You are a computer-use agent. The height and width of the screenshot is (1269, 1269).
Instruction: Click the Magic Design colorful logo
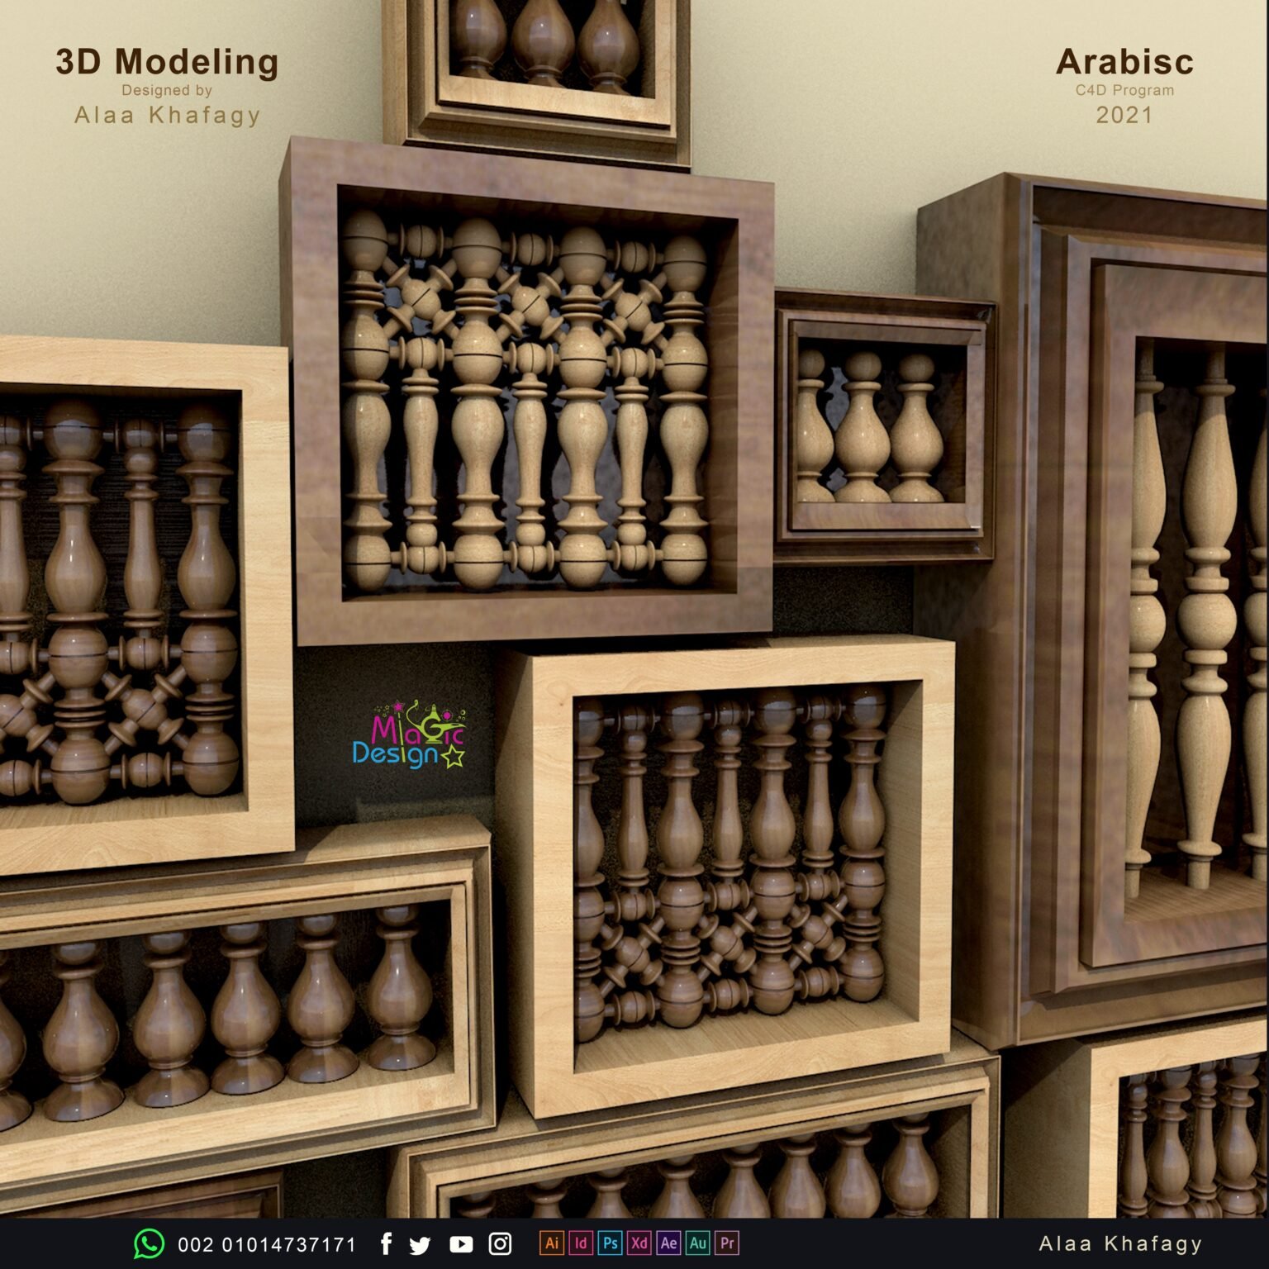point(409,735)
